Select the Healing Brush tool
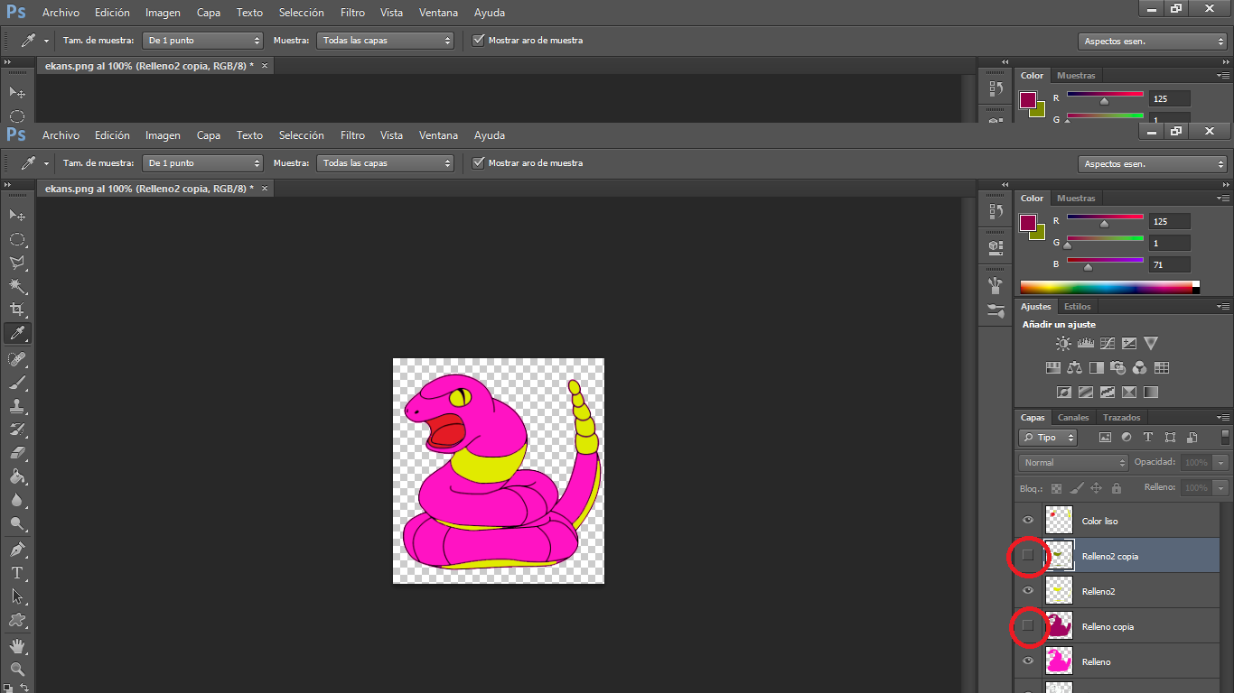The image size is (1234, 693). coord(17,359)
